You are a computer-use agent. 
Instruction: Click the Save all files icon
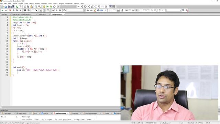point(13,7)
